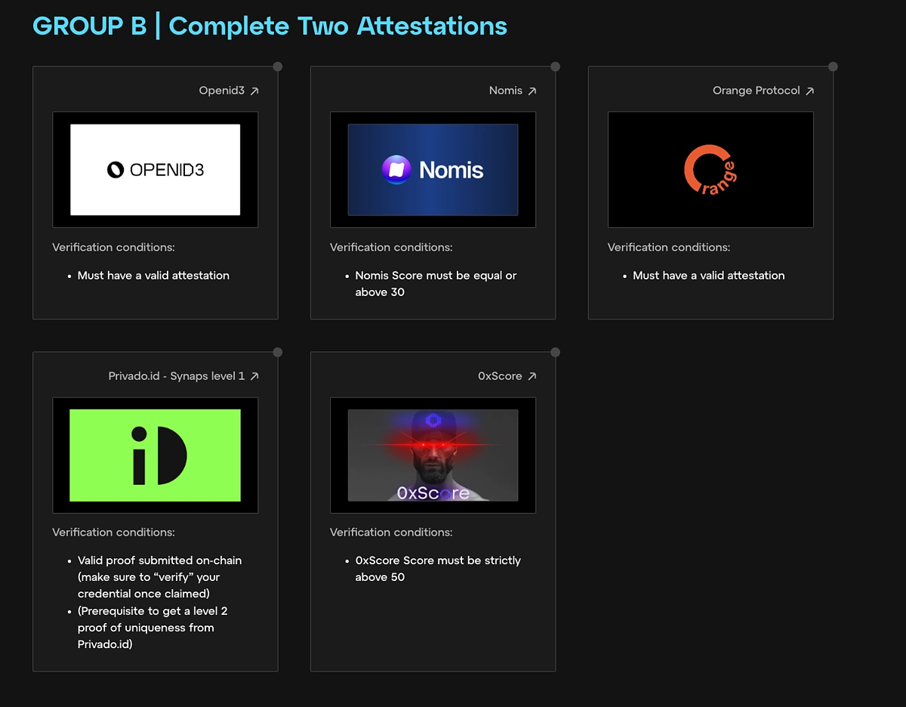Click '0xScore Score must be strictly above 50'
This screenshot has height=707, width=906.
[x=438, y=569]
